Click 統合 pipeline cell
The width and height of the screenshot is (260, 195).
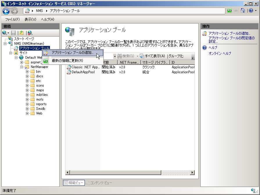pos(146,72)
